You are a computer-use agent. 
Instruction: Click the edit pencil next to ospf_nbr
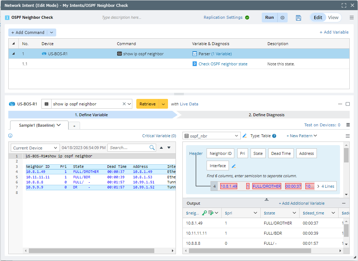(245, 136)
